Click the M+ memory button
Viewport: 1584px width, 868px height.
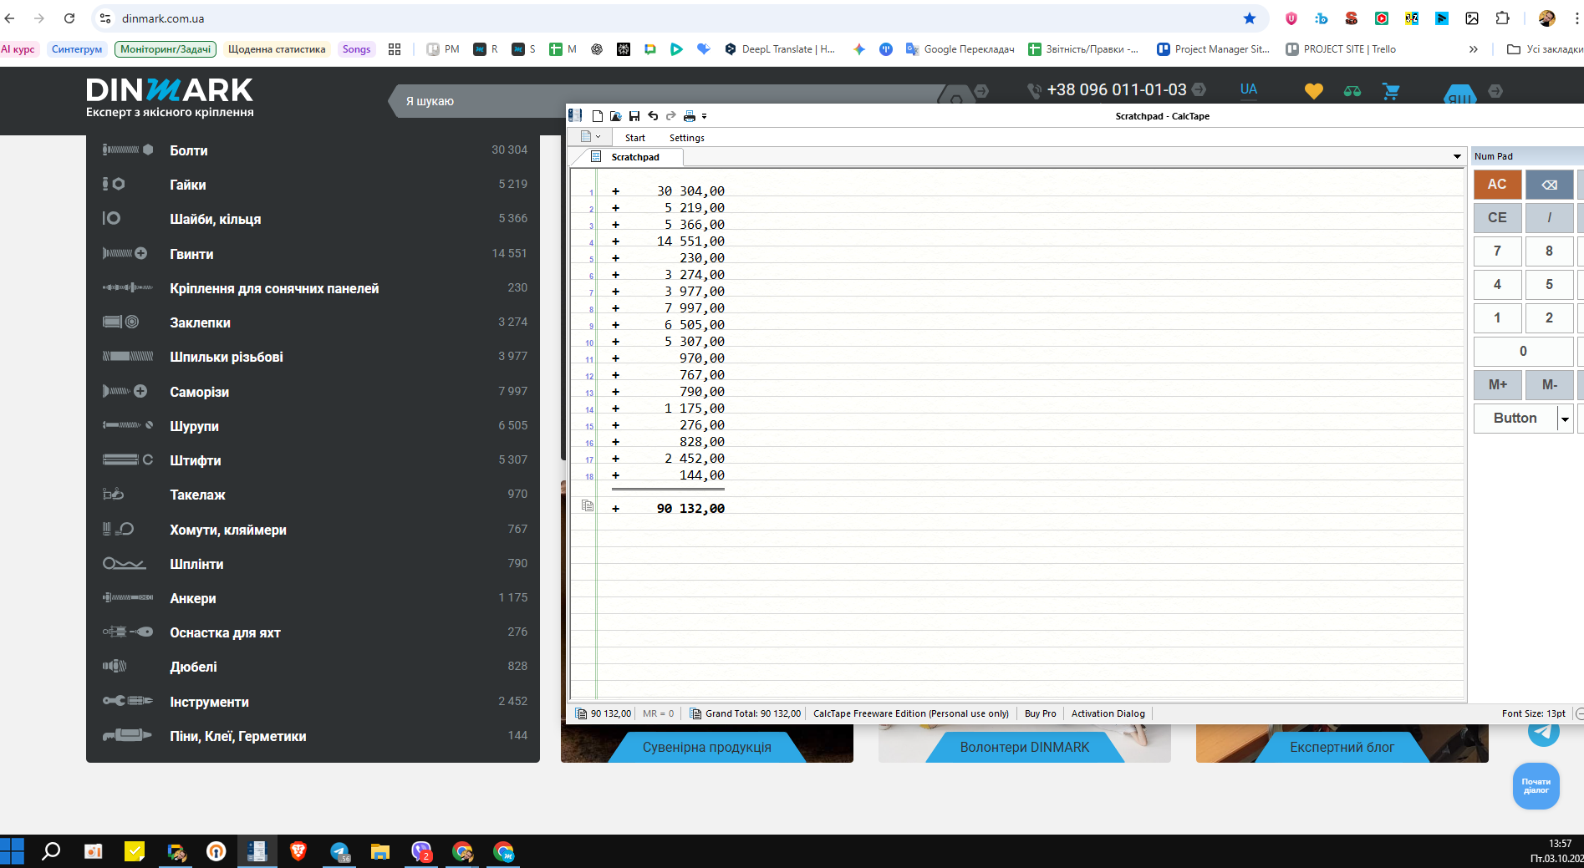tap(1497, 384)
